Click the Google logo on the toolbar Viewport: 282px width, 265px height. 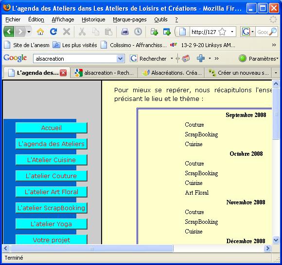[15, 58]
